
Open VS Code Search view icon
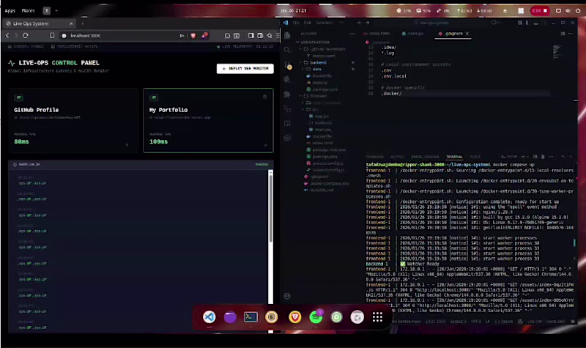pyautogui.click(x=287, y=50)
